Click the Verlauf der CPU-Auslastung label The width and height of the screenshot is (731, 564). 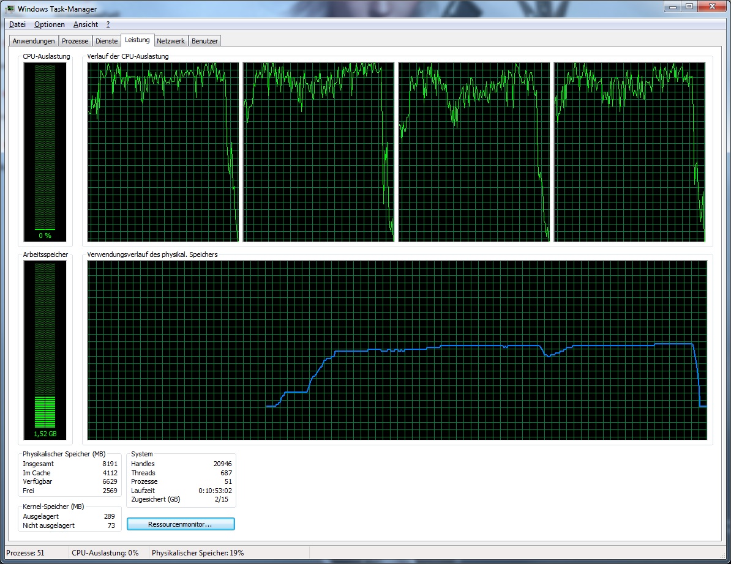point(128,56)
